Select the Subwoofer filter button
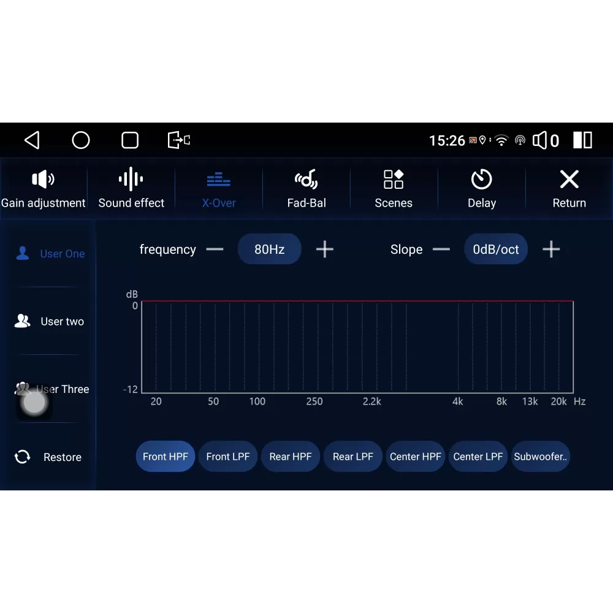This screenshot has width=613, height=613. (540, 456)
